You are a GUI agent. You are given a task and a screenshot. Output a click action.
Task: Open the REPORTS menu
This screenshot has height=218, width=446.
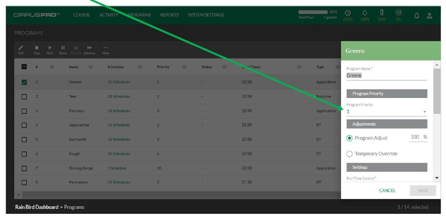(169, 15)
